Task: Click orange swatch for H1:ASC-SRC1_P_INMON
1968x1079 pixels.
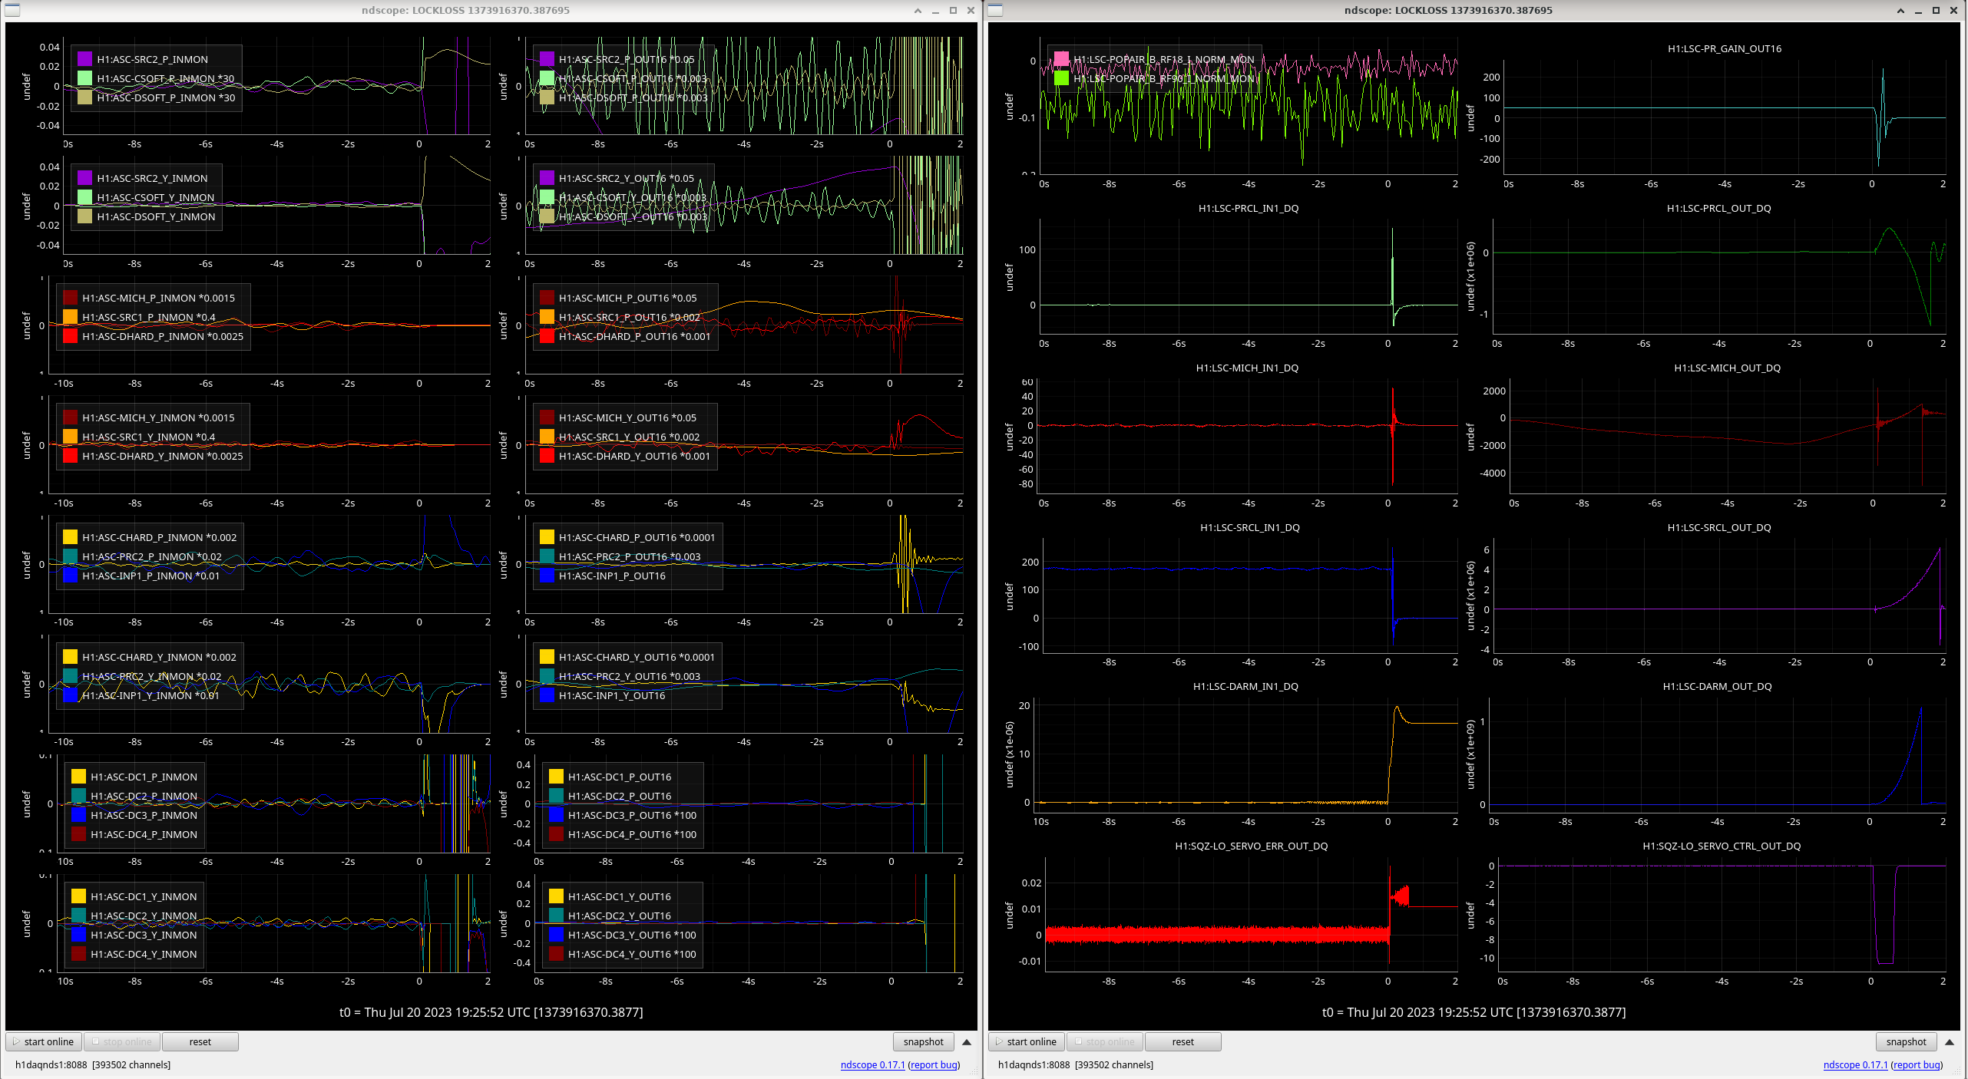Action: point(70,317)
